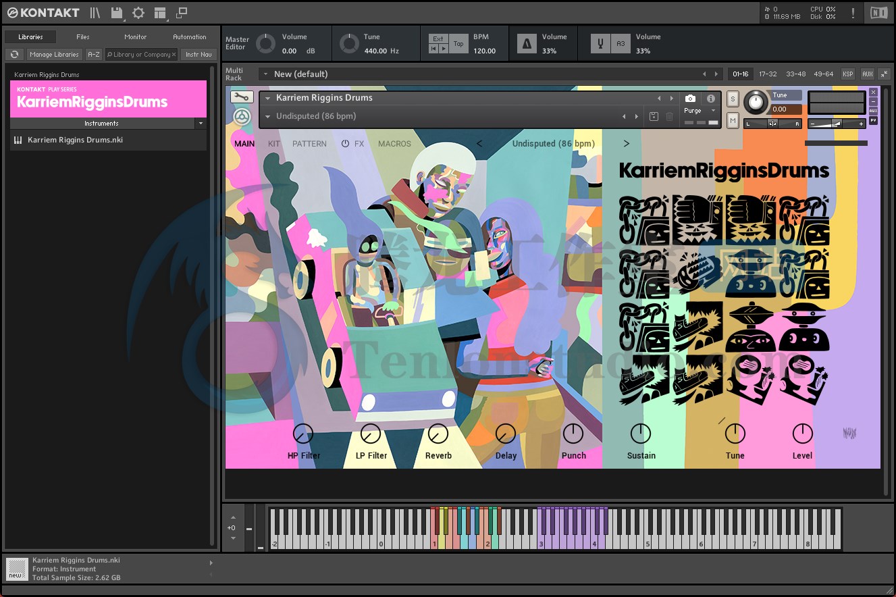Select rack page 17-32
Viewport: 896px width, 597px height.
tap(768, 74)
